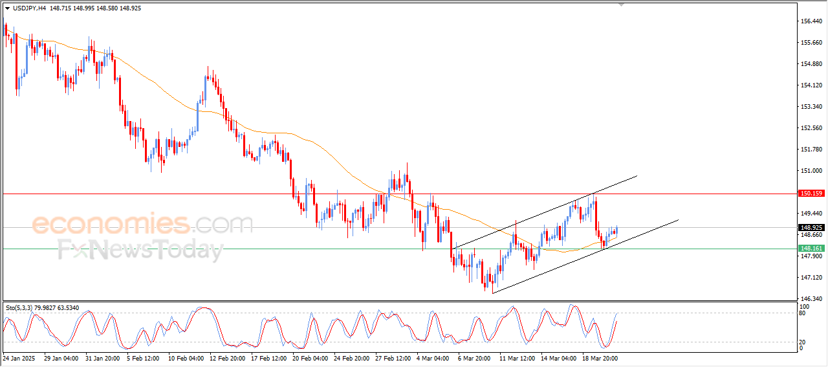This screenshot has width=828, height=367.
Task: Select the lower ascending channel trendline
Action: (x=585, y=257)
